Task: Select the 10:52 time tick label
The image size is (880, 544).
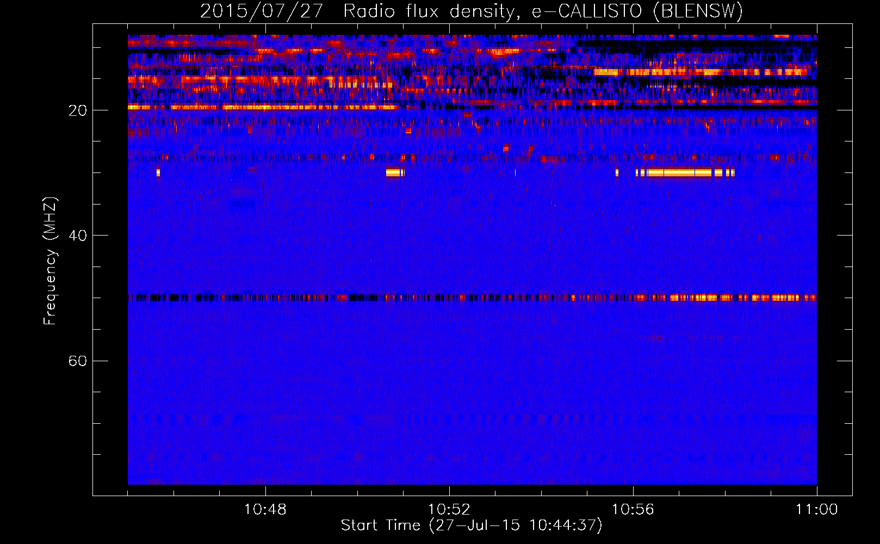Action: (449, 510)
